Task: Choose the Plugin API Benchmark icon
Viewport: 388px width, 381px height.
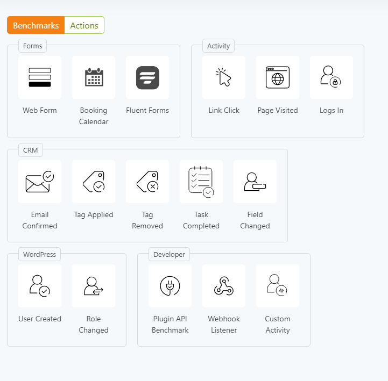Action: point(170,286)
